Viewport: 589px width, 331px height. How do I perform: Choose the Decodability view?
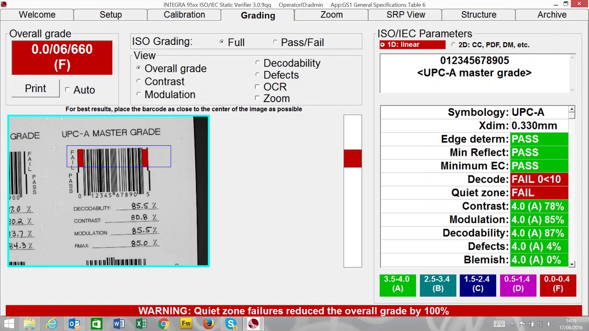tap(257, 63)
